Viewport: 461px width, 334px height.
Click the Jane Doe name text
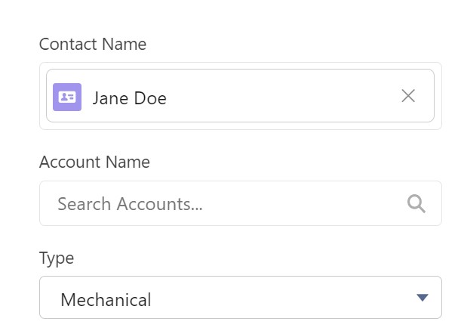click(129, 97)
